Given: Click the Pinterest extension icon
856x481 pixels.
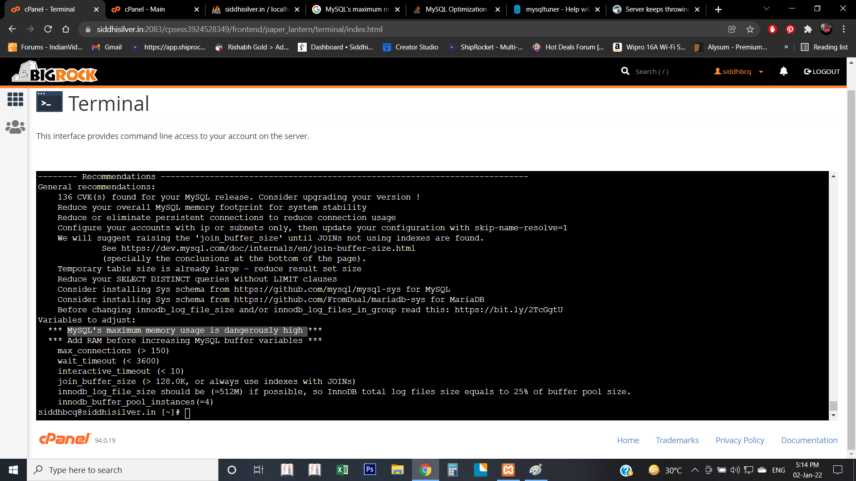Looking at the screenshot, I should [790, 29].
